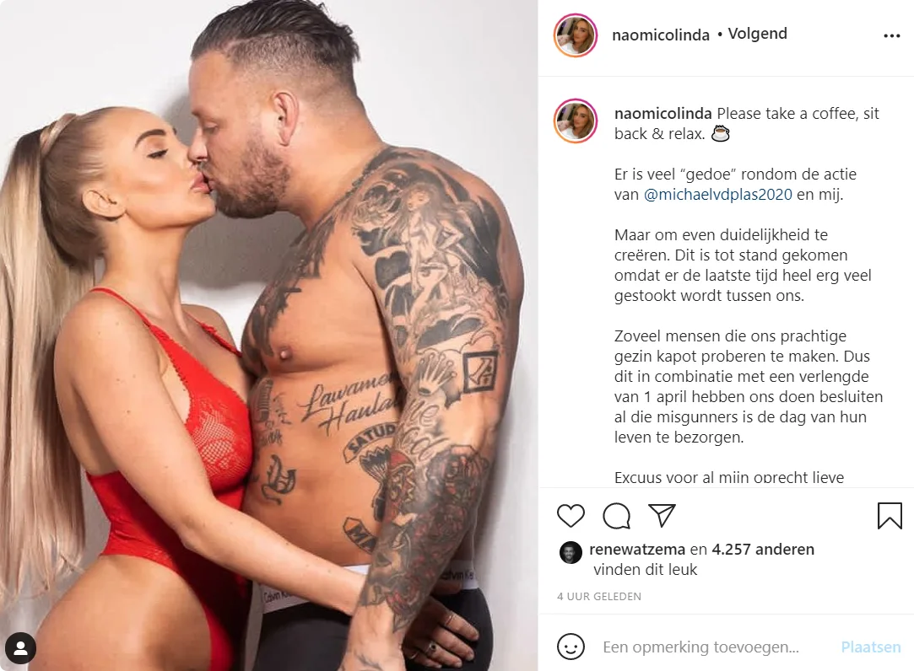Open the naomicolinda username in the header

(x=661, y=35)
